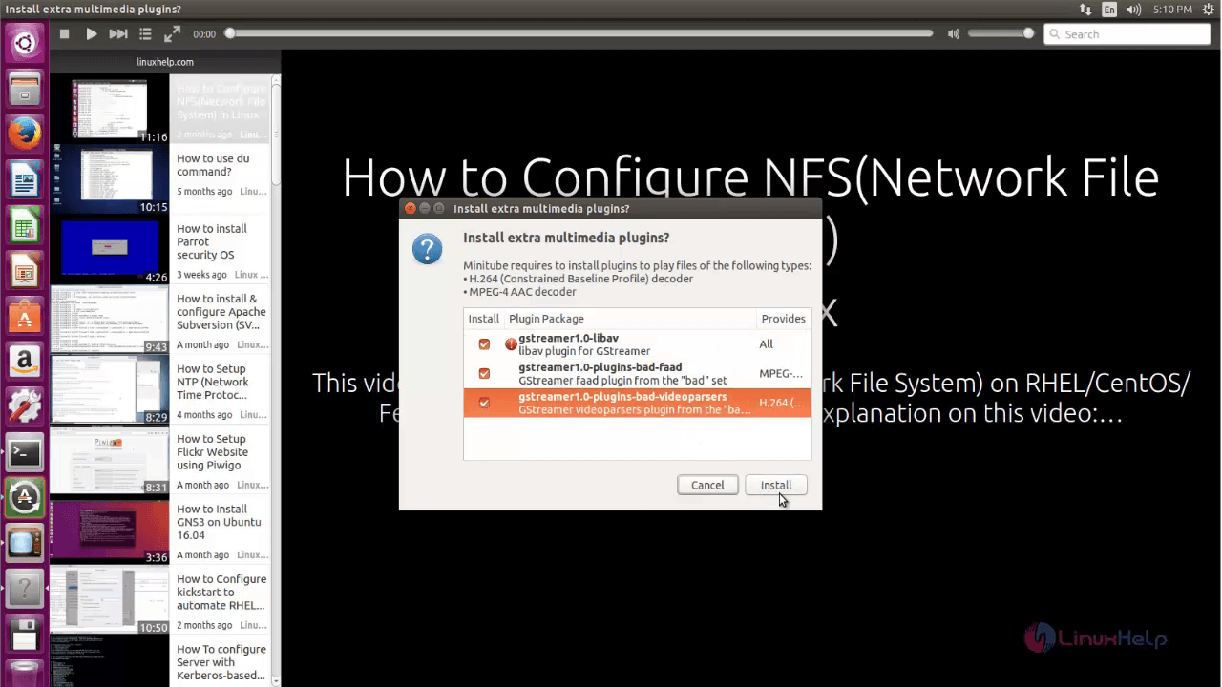This screenshot has width=1222, height=687.
Task: Select the gstreamer1.0-plugins-bad-faad row text
Action: point(622,374)
